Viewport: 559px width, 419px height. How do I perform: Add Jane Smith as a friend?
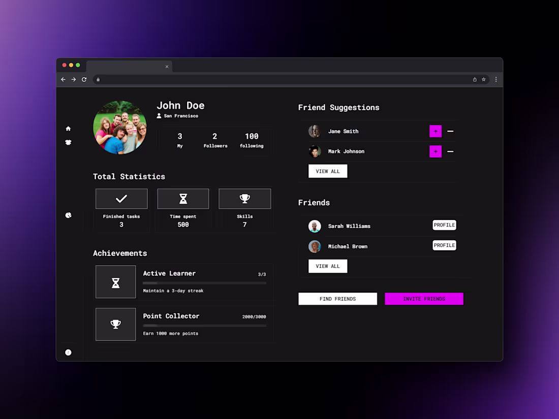click(x=436, y=131)
